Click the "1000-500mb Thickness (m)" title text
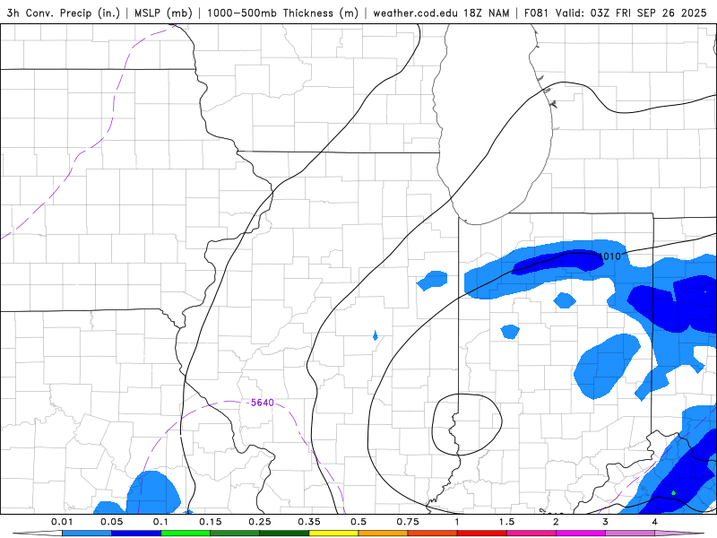The width and height of the screenshot is (717, 538). [x=282, y=13]
